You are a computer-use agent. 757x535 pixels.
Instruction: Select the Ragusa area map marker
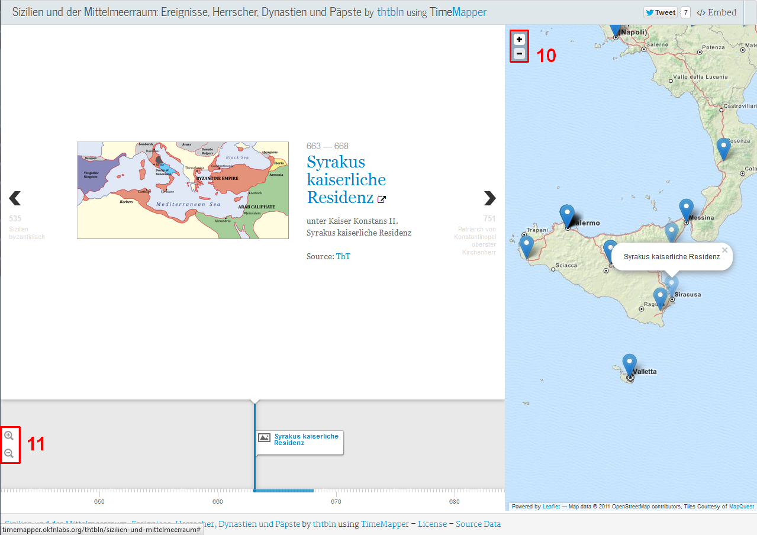click(659, 299)
